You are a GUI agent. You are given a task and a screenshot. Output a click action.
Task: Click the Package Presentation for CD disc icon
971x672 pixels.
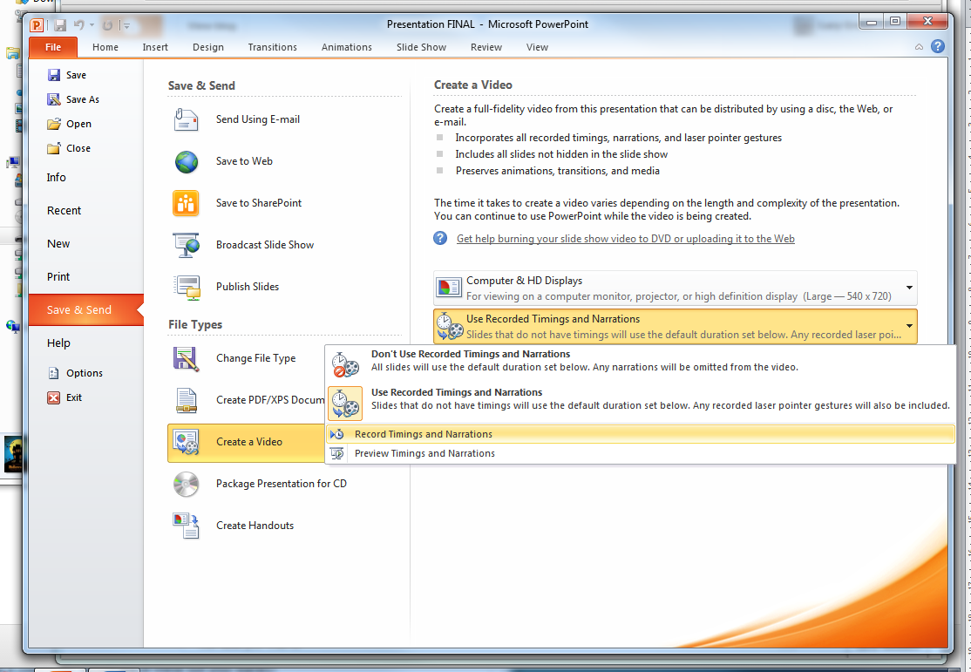[x=186, y=485]
